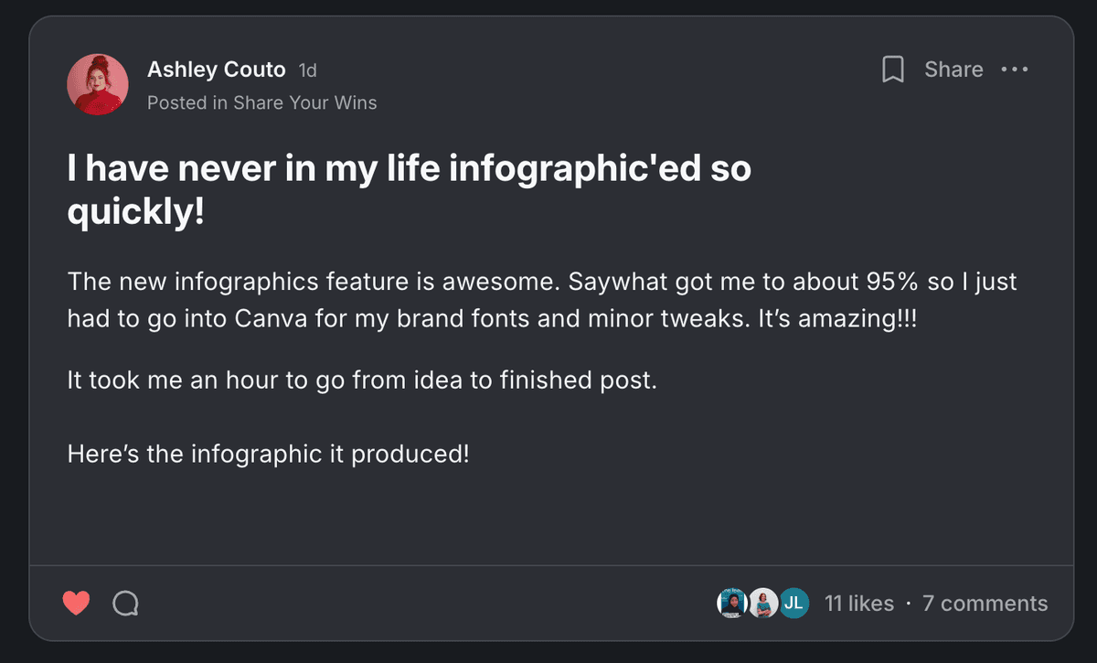Visit the Share Your Wins space
The width and height of the screenshot is (1097, 663).
(317, 102)
